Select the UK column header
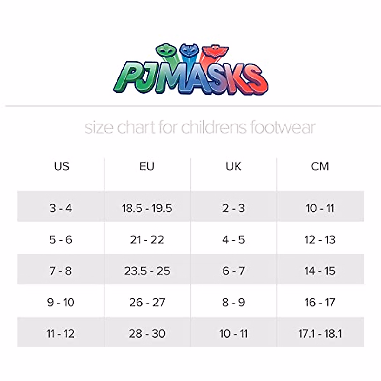The image size is (381, 381). 233,166
